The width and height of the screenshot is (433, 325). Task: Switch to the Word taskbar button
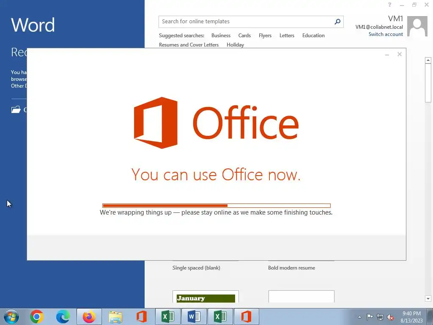click(194, 317)
